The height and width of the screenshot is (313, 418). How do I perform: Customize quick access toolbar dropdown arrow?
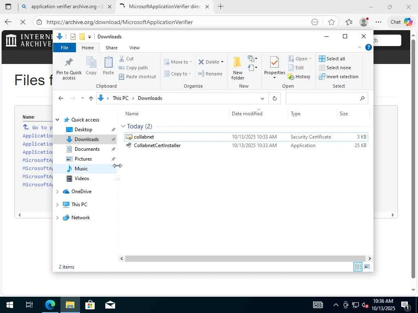[x=89, y=37]
